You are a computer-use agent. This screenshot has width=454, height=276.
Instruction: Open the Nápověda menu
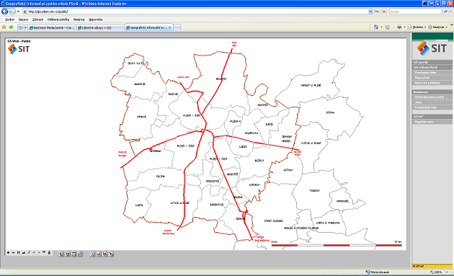click(96, 19)
